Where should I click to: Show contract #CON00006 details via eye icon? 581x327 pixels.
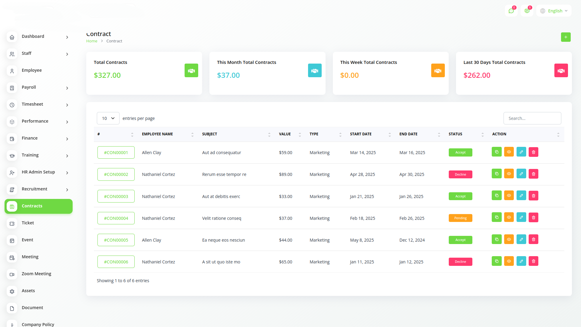click(509, 261)
